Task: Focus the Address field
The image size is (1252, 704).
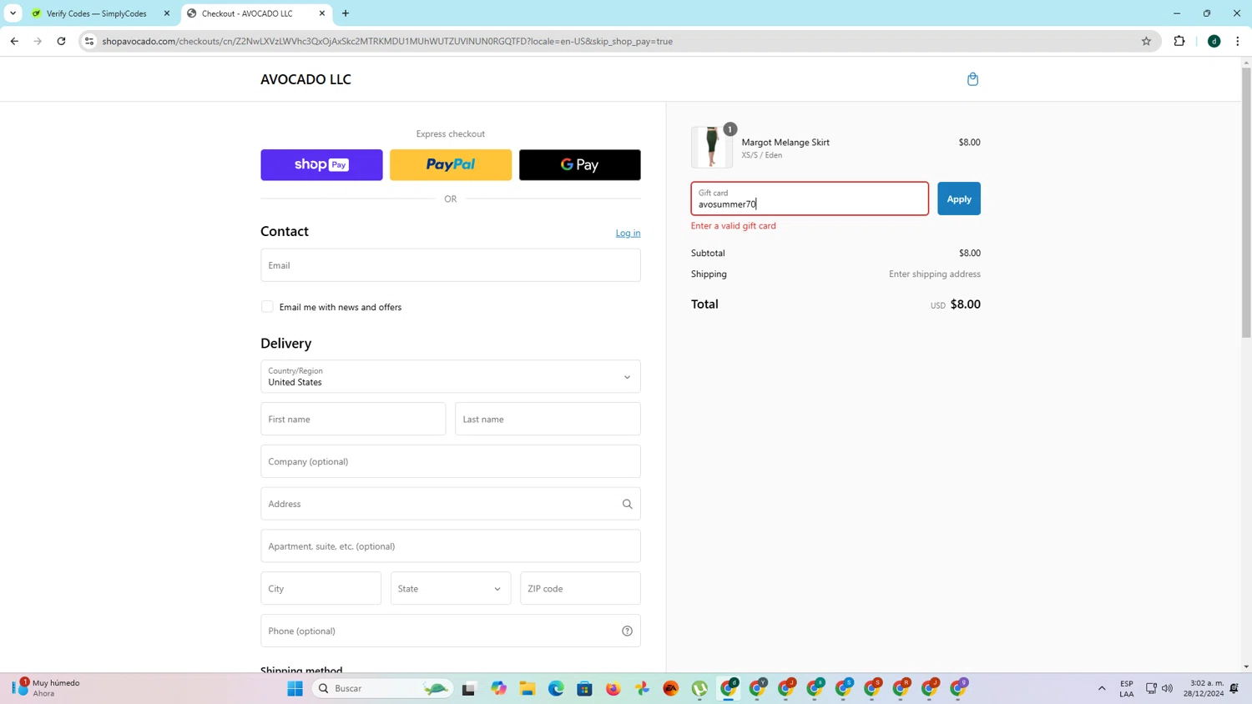Action: [x=451, y=504]
